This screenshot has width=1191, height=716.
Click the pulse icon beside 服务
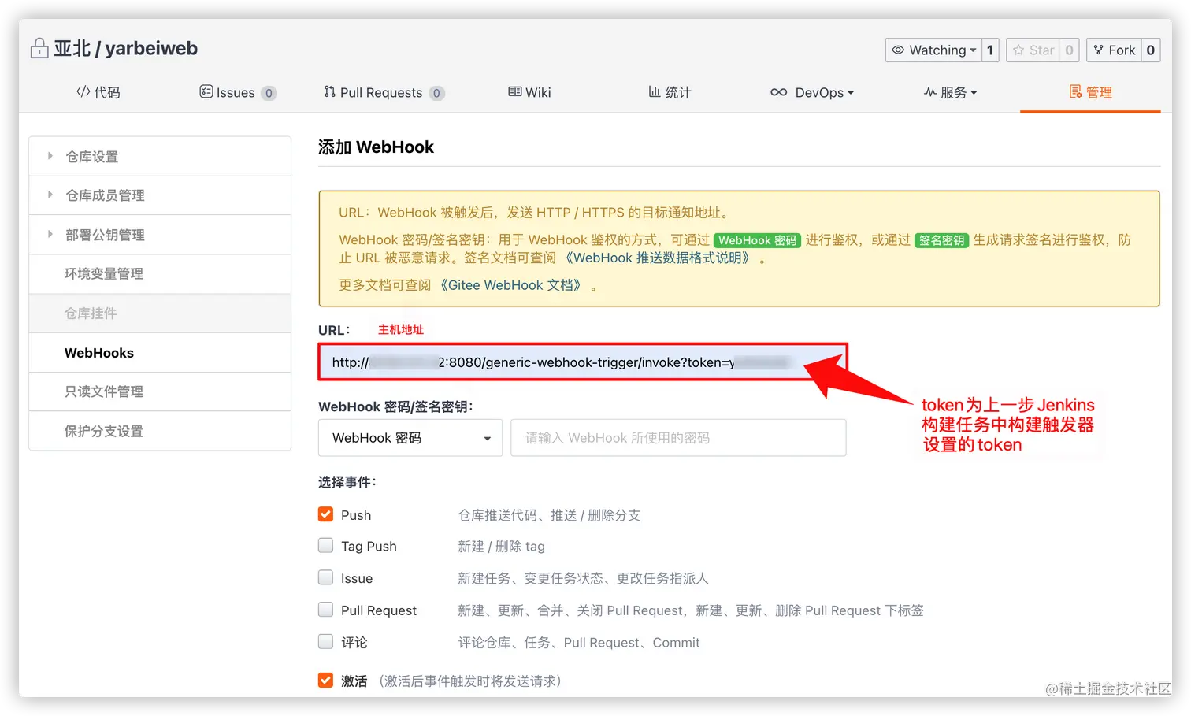coord(930,92)
